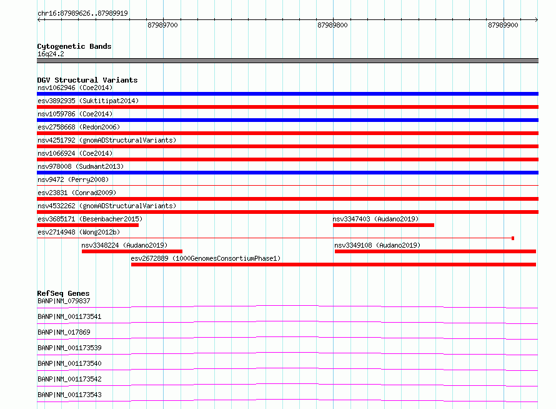The height and width of the screenshot is (409, 556).
Task: Select the Cytogenetic Bands track title
Action: [74, 46]
